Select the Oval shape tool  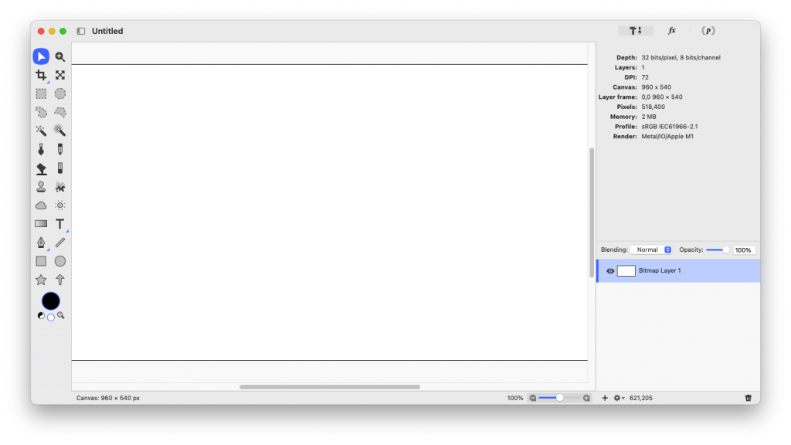click(60, 261)
